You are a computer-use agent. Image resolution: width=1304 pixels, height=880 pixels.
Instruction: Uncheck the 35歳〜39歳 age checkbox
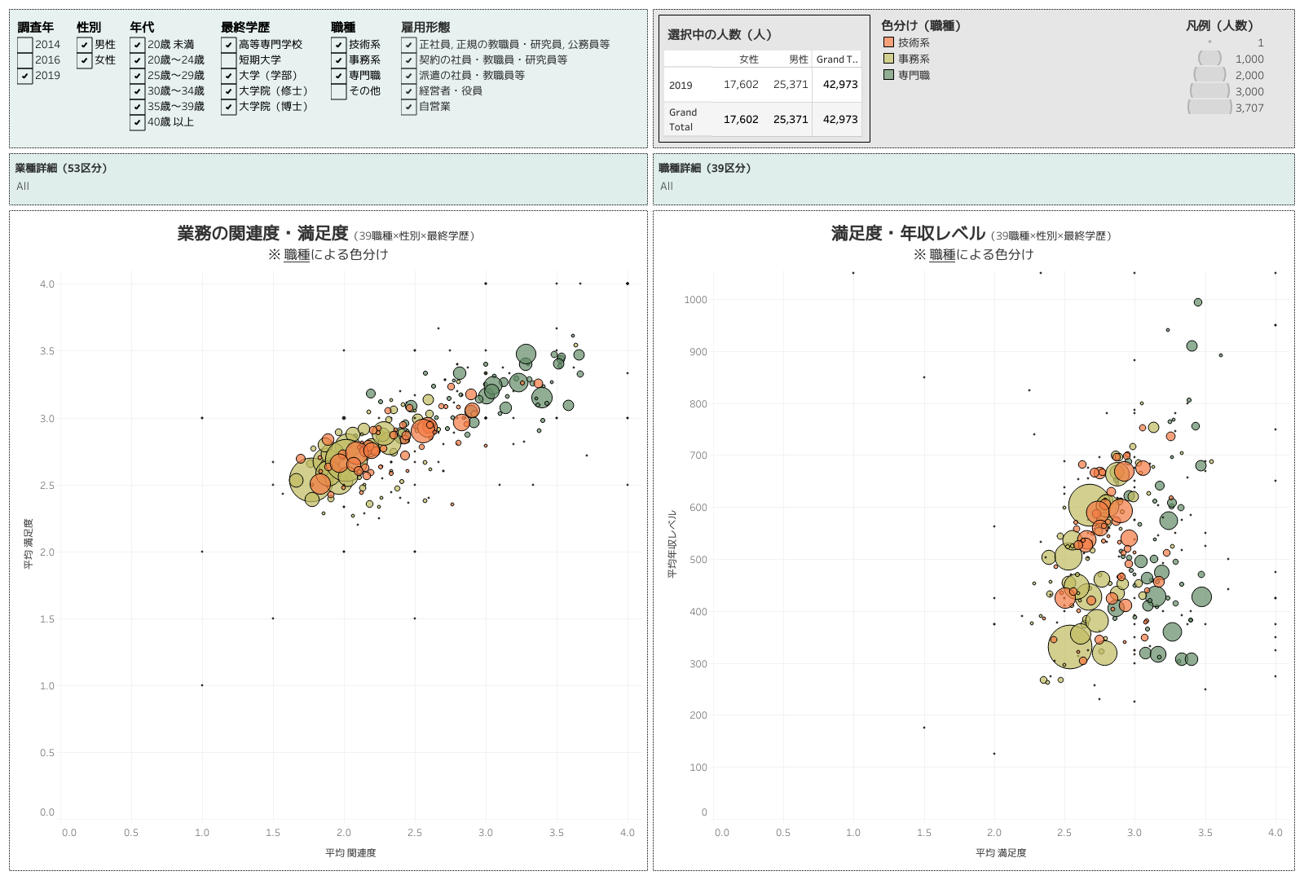(x=138, y=107)
